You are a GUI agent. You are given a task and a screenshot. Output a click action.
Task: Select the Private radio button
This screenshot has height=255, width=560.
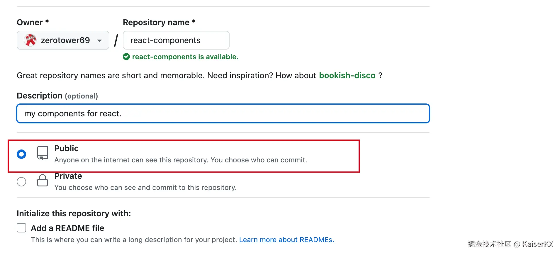point(21,182)
